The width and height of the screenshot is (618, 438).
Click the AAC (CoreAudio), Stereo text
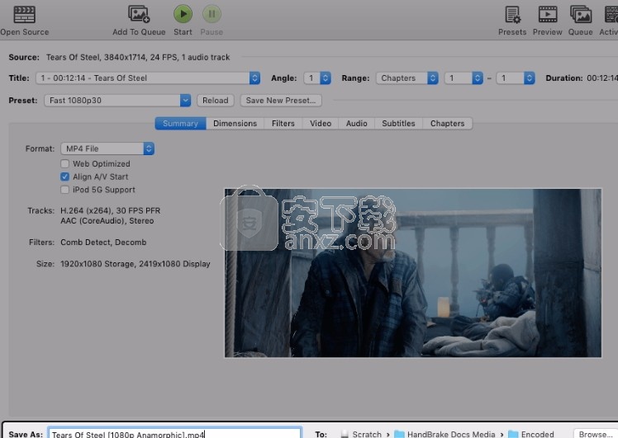click(x=107, y=221)
